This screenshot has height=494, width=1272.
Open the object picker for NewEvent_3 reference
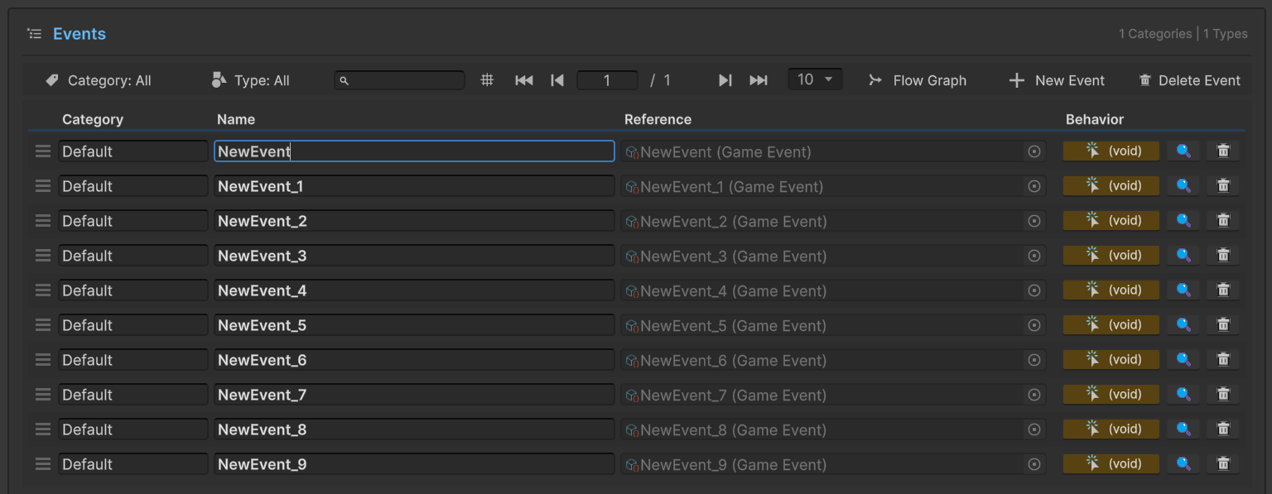coord(1033,257)
